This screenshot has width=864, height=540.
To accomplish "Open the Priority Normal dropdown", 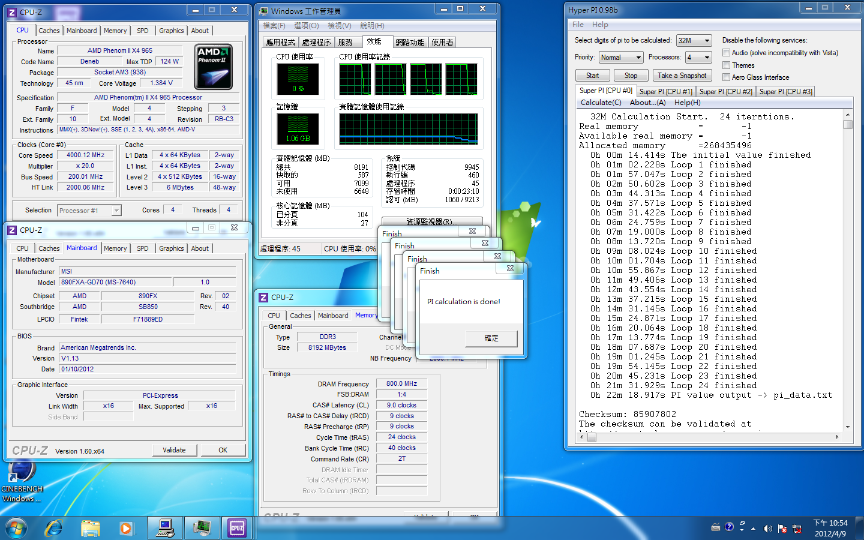I will (x=621, y=58).
